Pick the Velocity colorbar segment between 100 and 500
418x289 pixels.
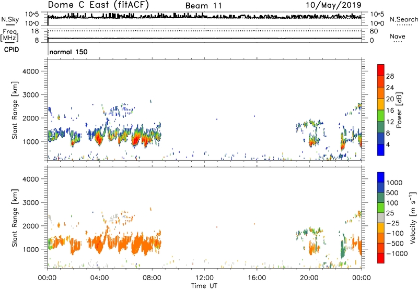(x=381, y=198)
